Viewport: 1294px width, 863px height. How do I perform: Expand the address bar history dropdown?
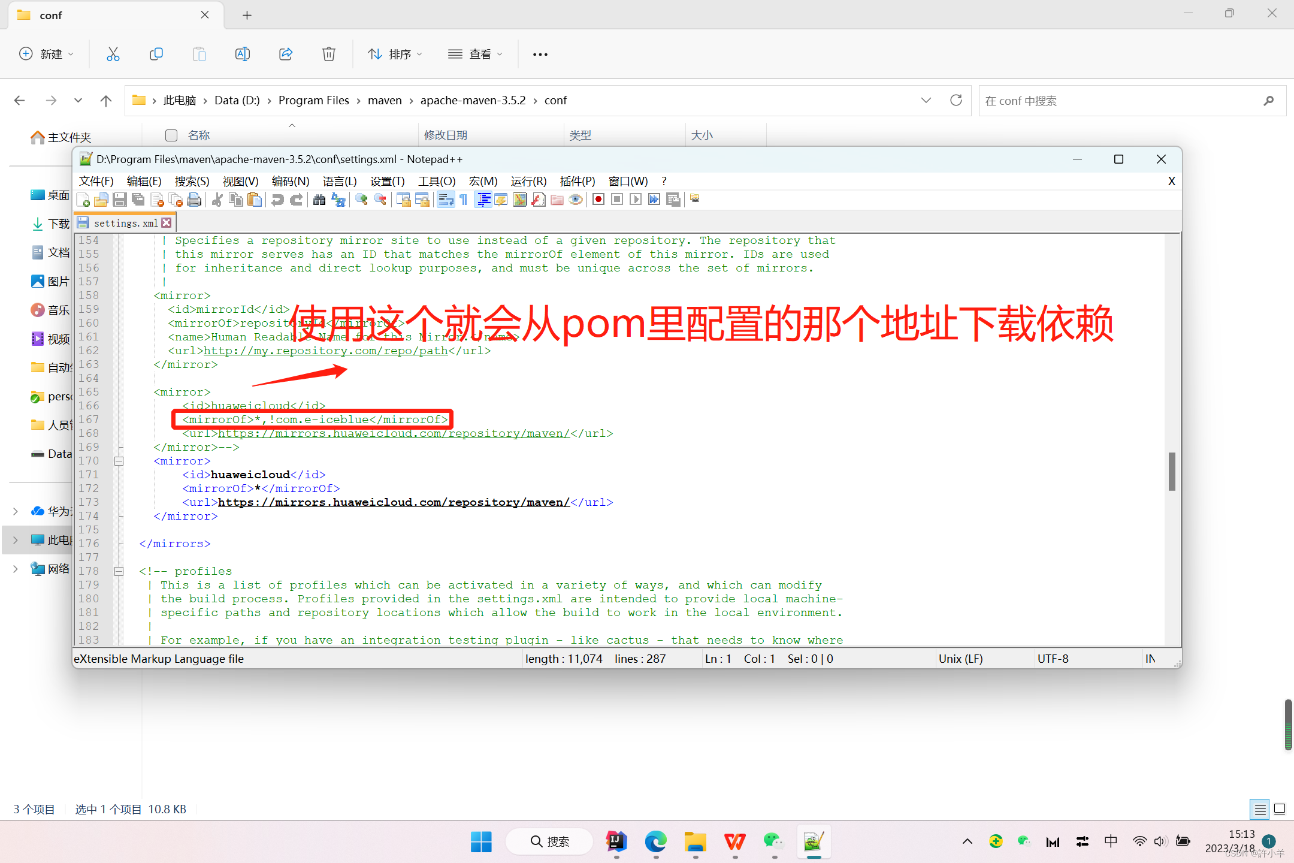(926, 100)
